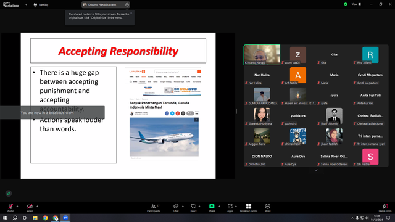This screenshot has height=222, width=395.
Task: Click DION NALDO participant tile
Action: [262, 157]
